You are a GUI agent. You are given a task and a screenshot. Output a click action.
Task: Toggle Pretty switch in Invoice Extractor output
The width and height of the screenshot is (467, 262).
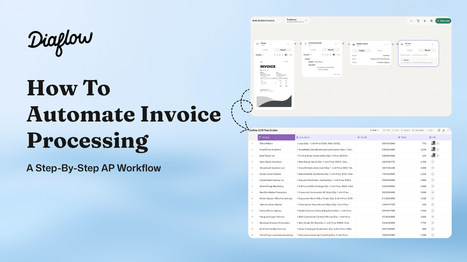pyautogui.click(x=334, y=55)
